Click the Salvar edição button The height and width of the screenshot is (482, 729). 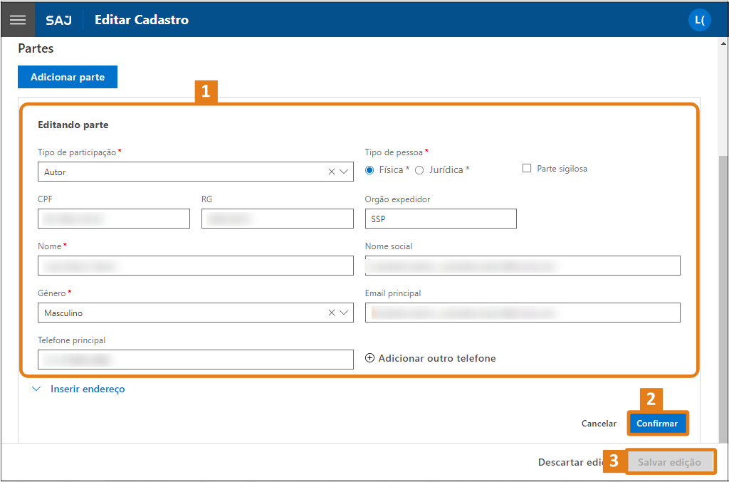click(669, 462)
